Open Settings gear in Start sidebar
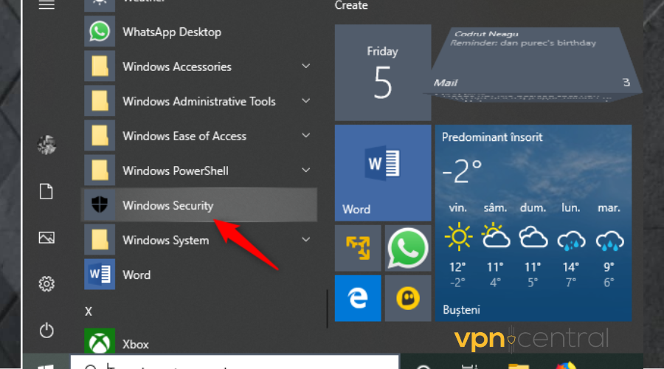Image resolution: width=664 pixels, height=369 pixels. (46, 284)
